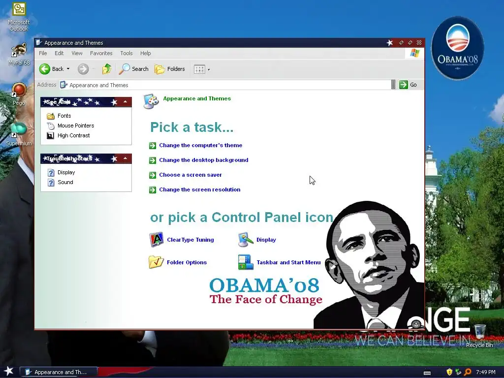The height and width of the screenshot is (378, 504).
Task: Click Taskbar and Start Menu icon
Action: (246, 262)
